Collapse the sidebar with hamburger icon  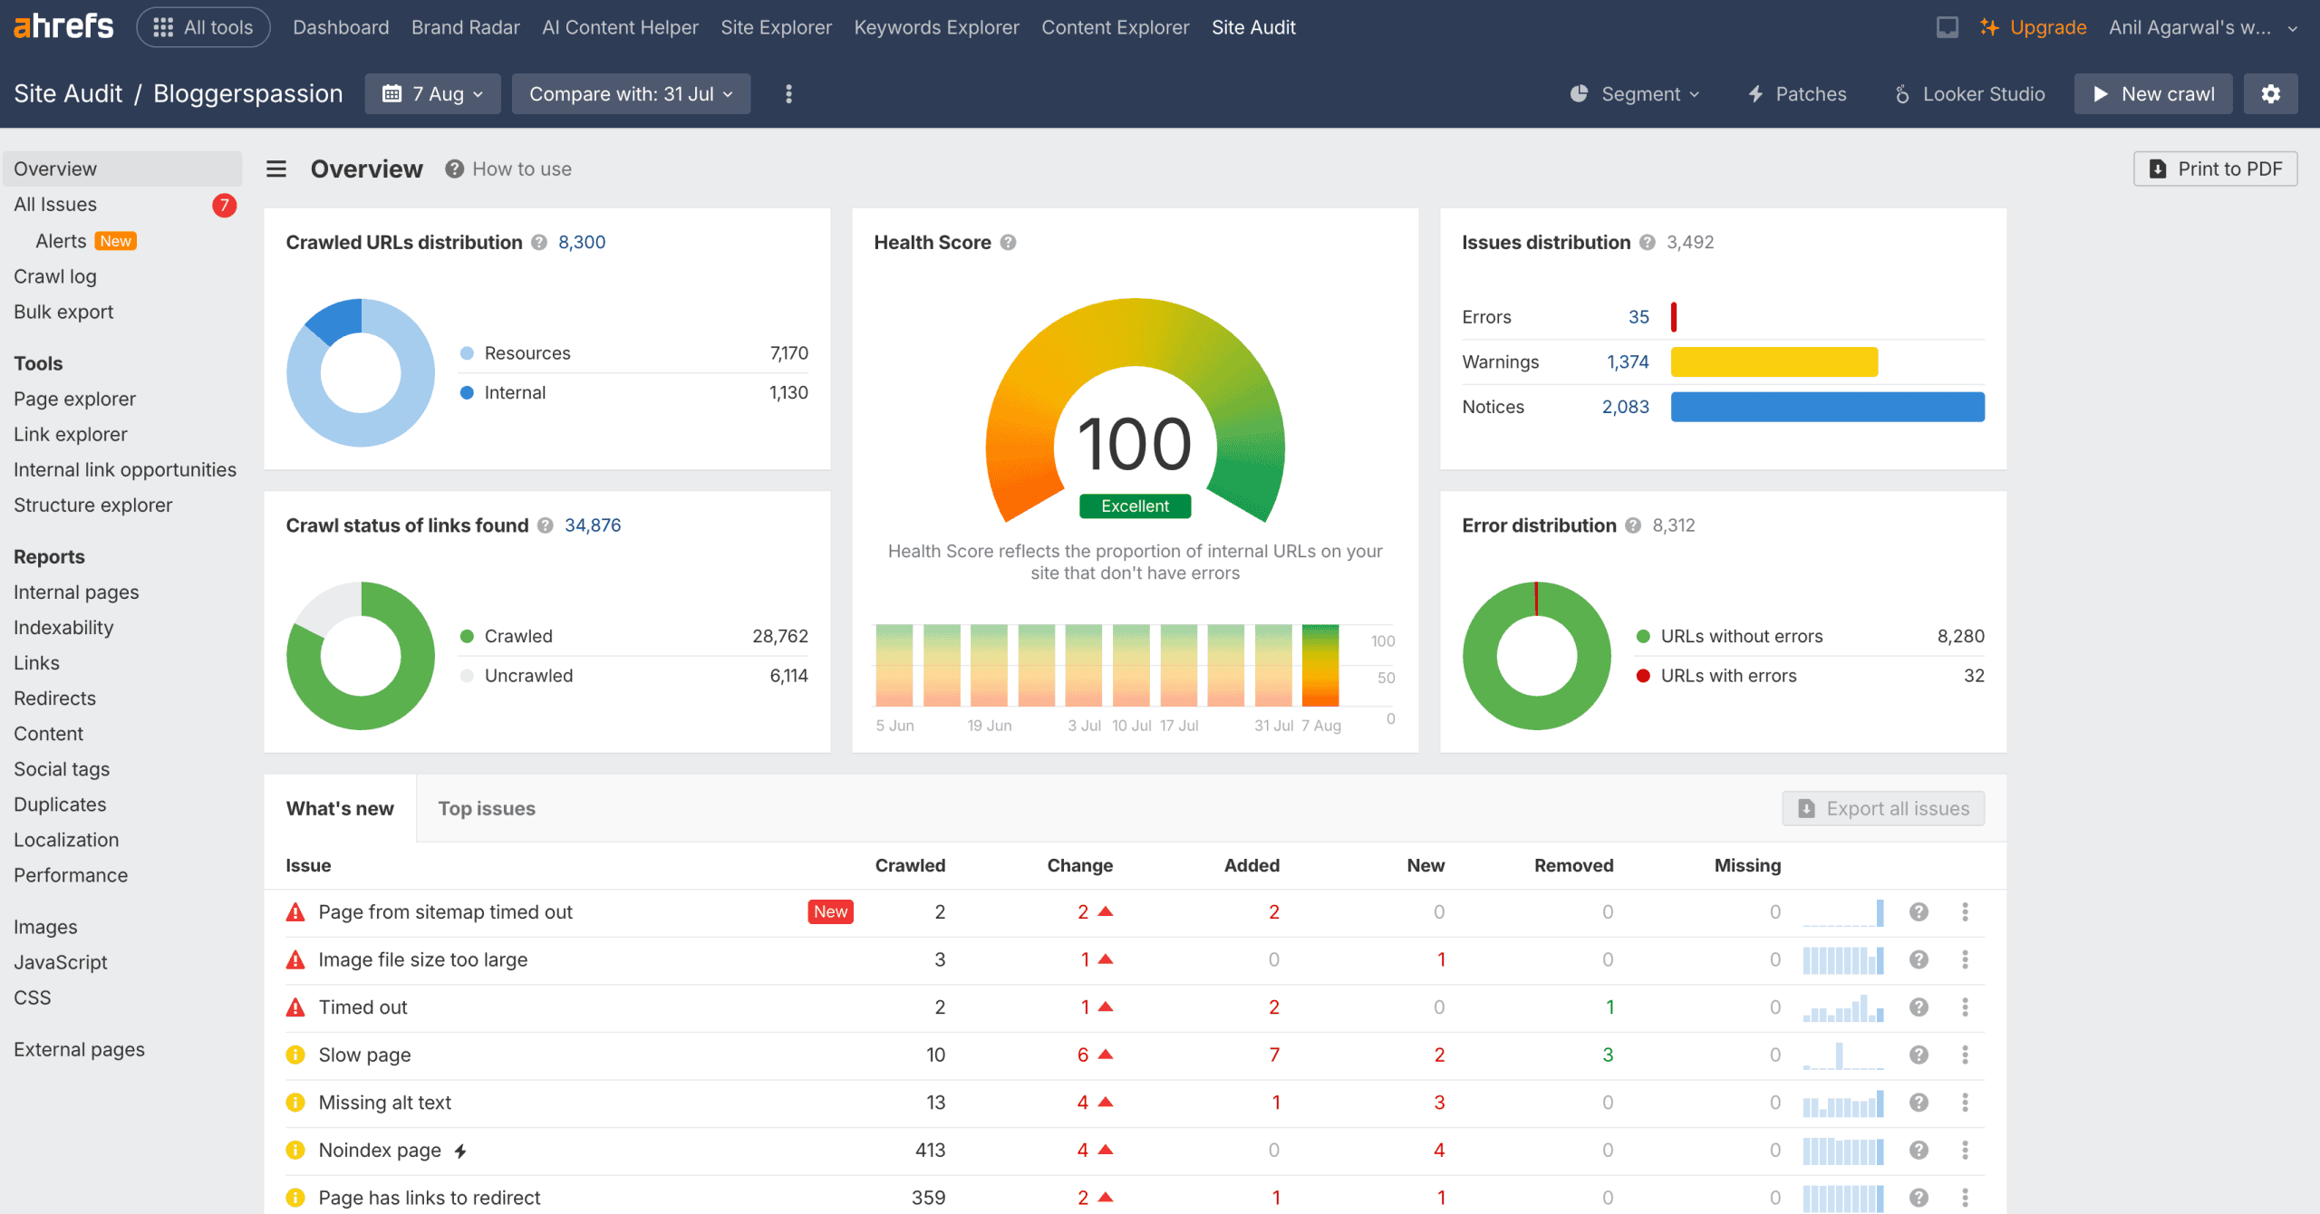pos(276,169)
